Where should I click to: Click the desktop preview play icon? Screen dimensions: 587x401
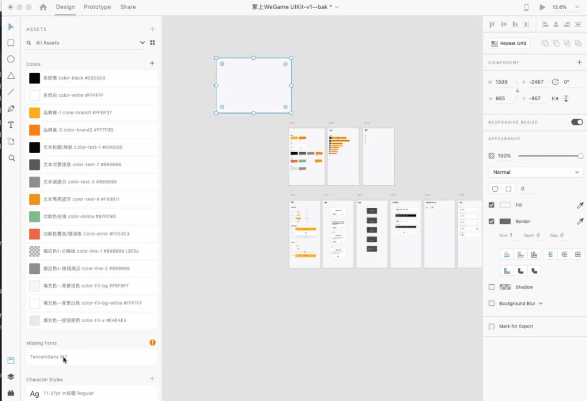tap(542, 7)
